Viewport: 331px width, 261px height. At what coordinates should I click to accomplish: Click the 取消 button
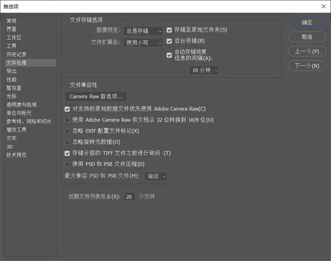307,37
